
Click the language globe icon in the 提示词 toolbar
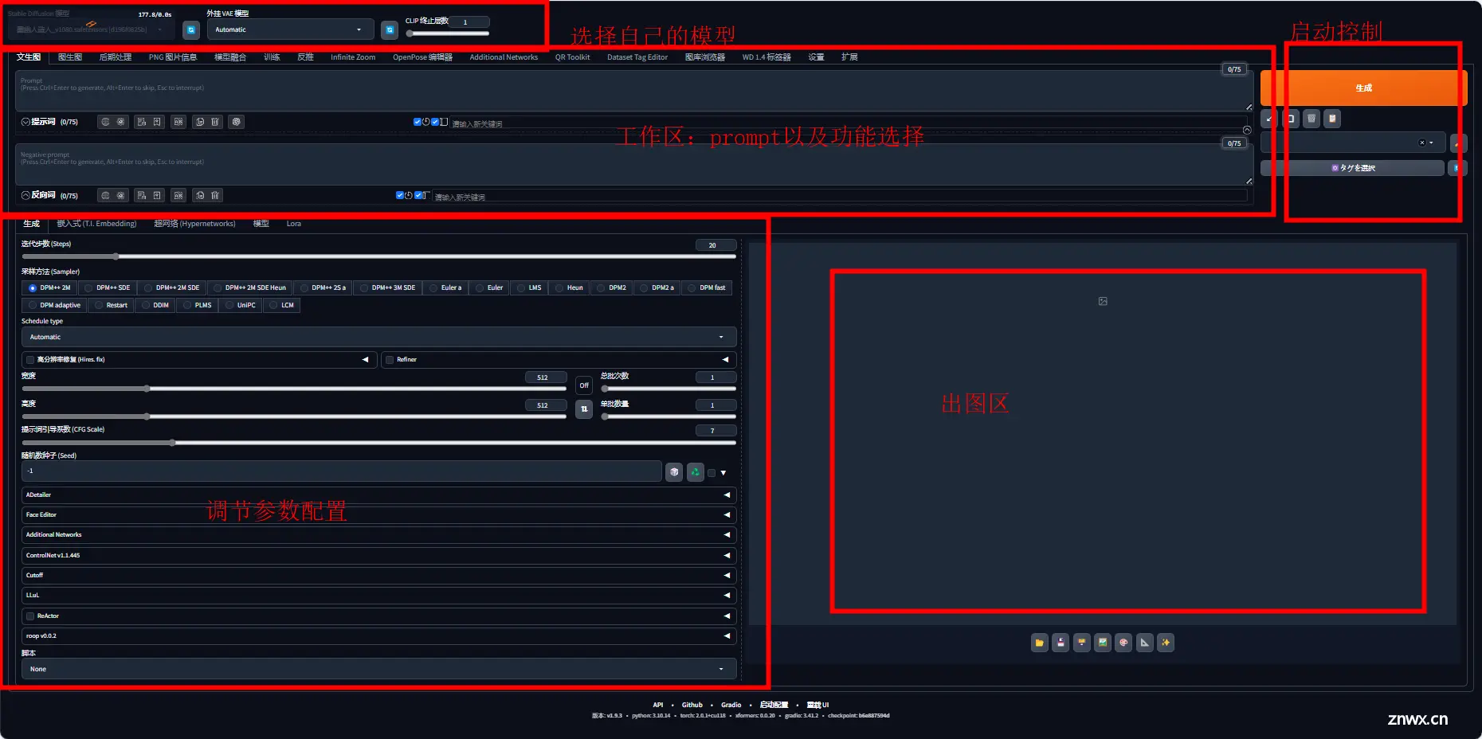coord(105,122)
